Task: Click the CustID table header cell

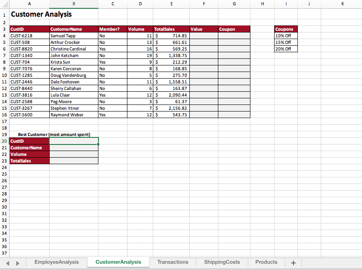Action: coord(29,29)
